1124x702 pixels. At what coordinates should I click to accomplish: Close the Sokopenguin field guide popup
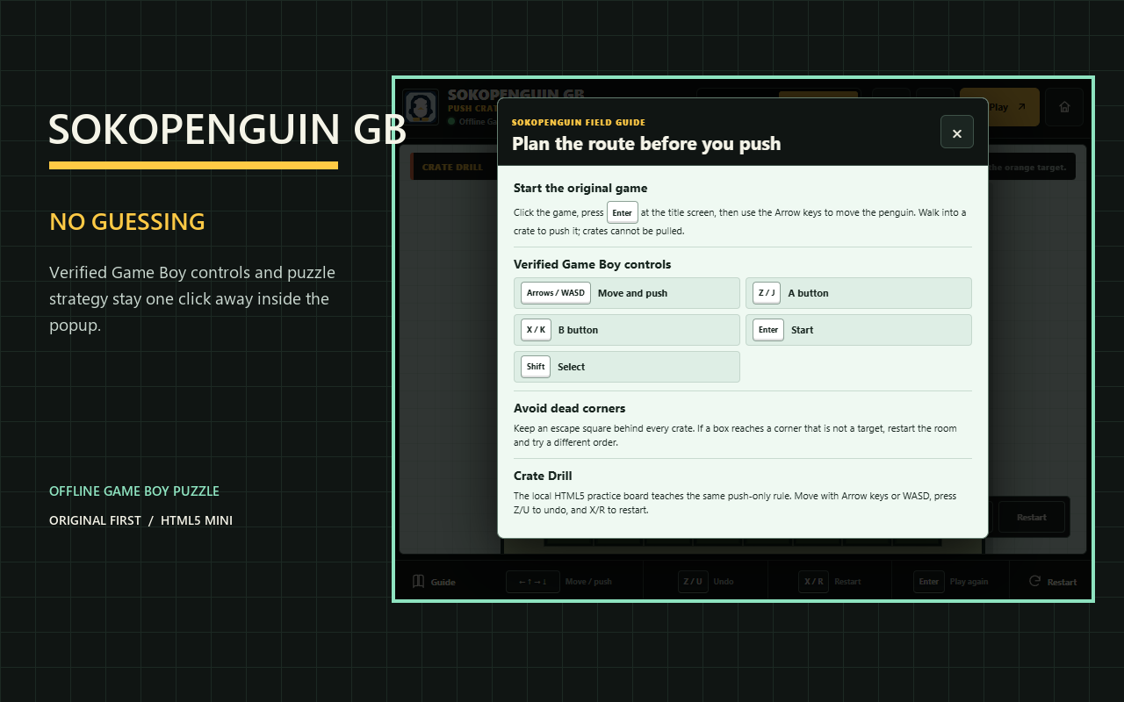point(957,133)
